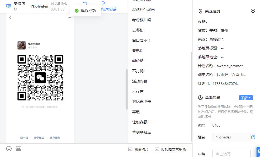
Task: Click the 收起图文常用语 message icon
Action: click(x=157, y=149)
